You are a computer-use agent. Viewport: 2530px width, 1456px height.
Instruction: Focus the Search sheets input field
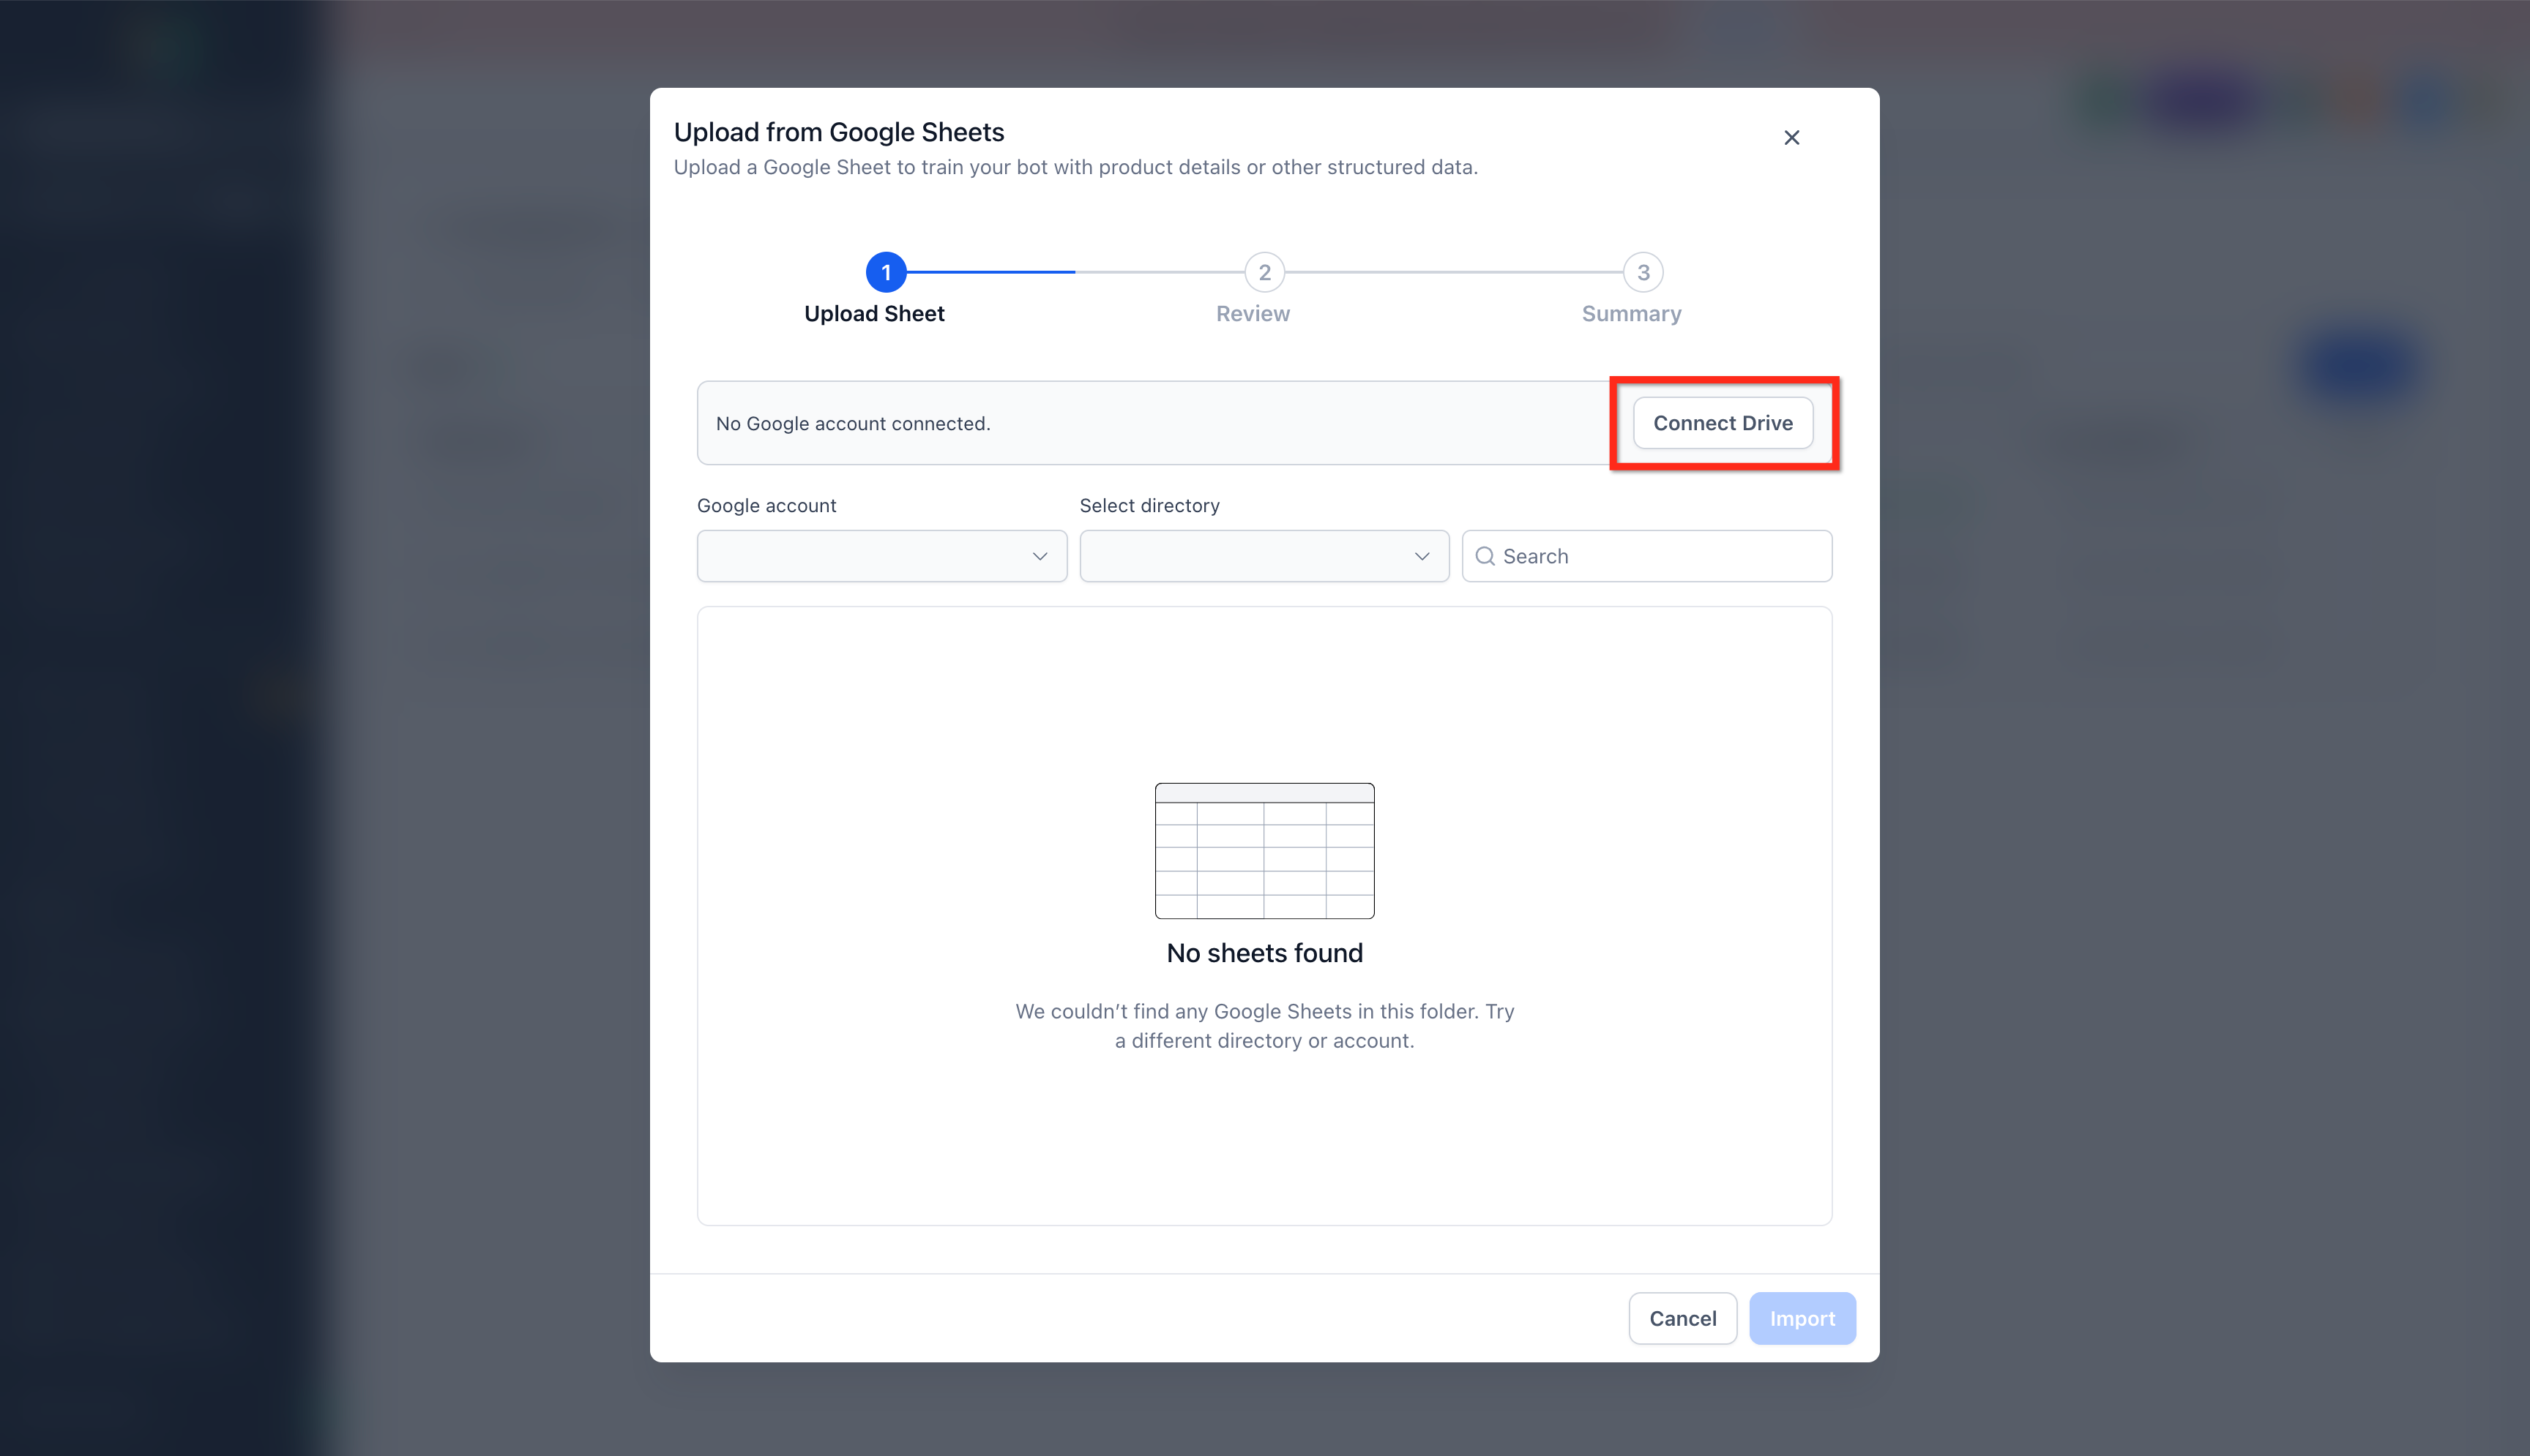(x=1646, y=556)
